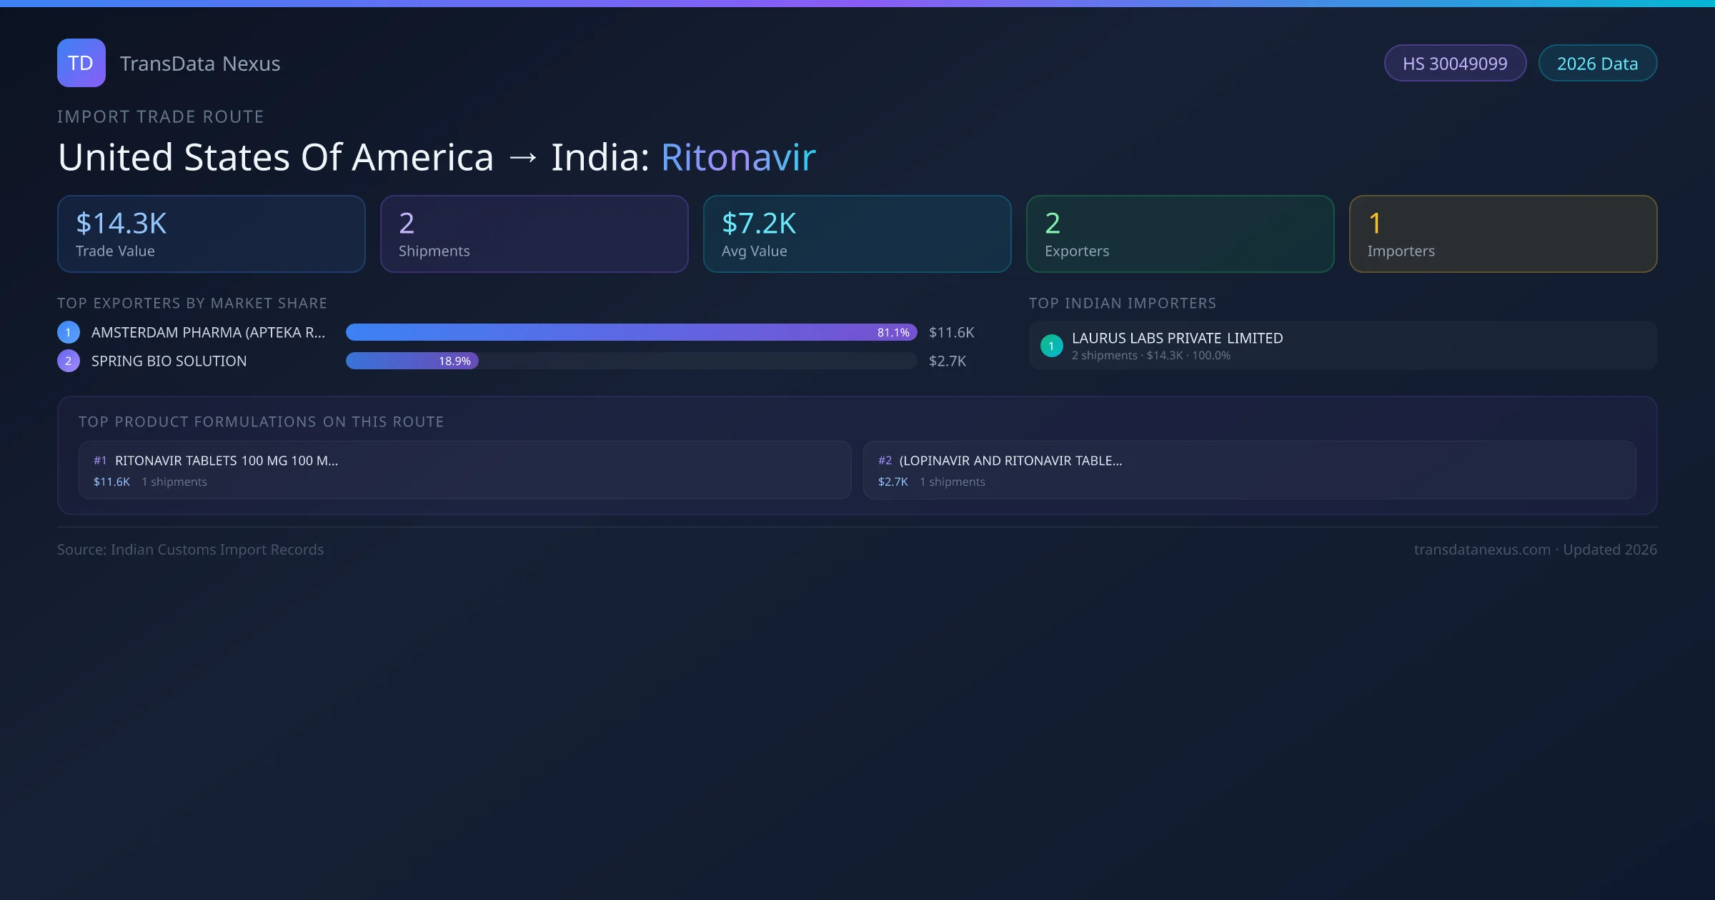Screen dimensions: 1715x900
Task: Click the rank badge beside SPRING BIO SOLUTION
Action: 68,361
